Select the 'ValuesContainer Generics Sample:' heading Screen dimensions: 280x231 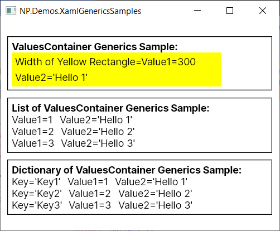click(x=95, y=46)
